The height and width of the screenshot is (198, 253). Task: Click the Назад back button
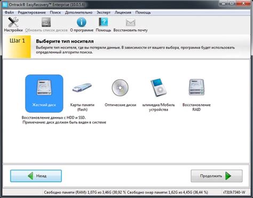pos(36,176)
